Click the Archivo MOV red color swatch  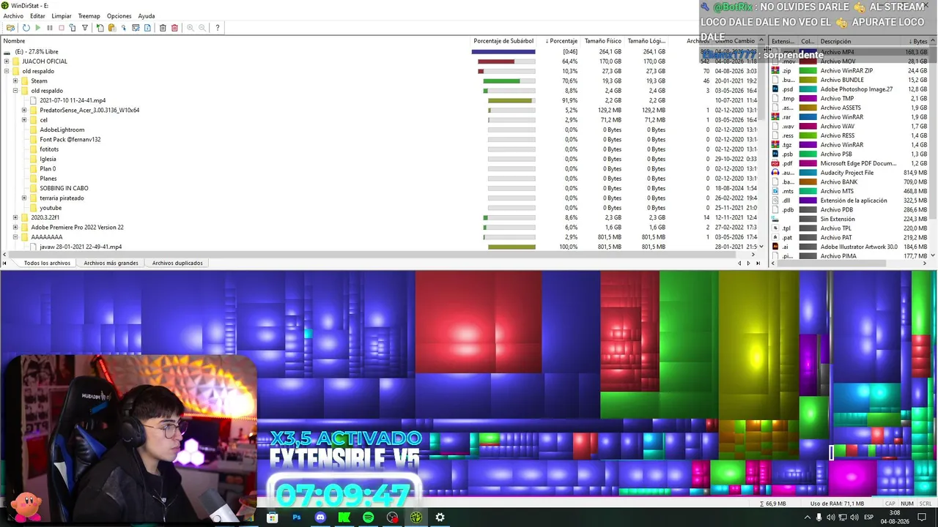tap(808, 61)
